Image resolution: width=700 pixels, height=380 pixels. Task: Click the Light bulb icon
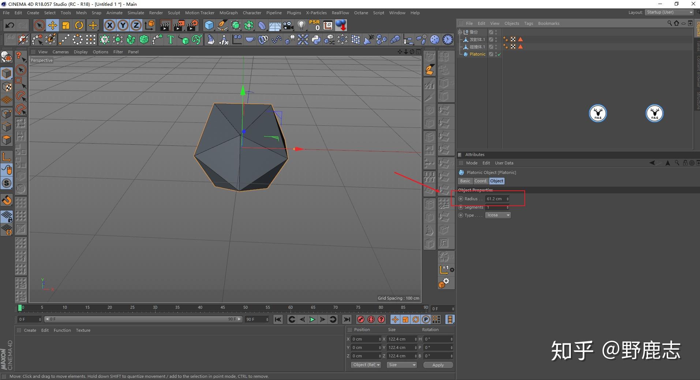pos(301,25)
